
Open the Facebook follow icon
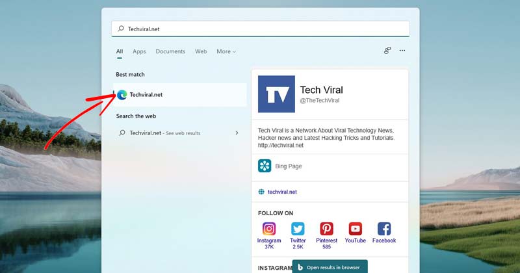[x=384, y=229]
